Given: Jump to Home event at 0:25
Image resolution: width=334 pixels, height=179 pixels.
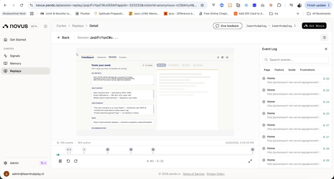Looking at the screenshot, I should (x=295, y=115).
